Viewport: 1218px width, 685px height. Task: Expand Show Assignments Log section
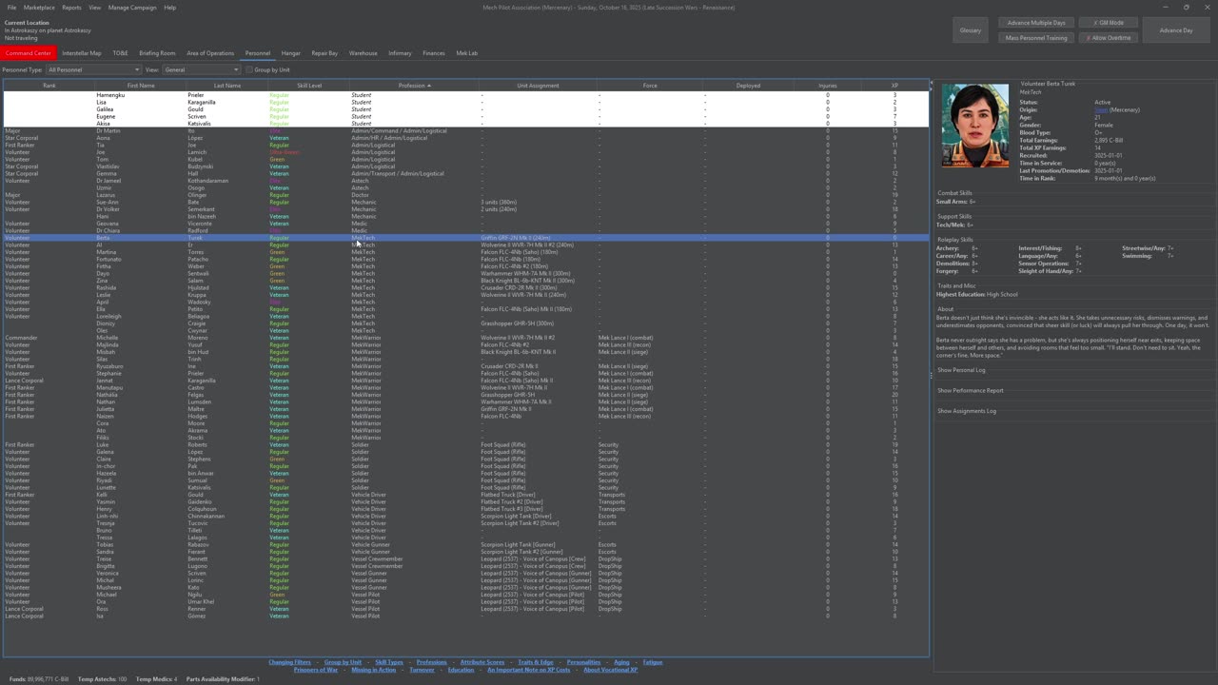(966, 411)
